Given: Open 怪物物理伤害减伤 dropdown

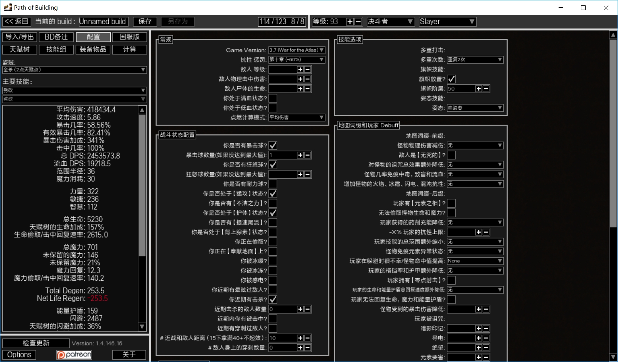Looking at the screenshot, I should pos(475,146).
